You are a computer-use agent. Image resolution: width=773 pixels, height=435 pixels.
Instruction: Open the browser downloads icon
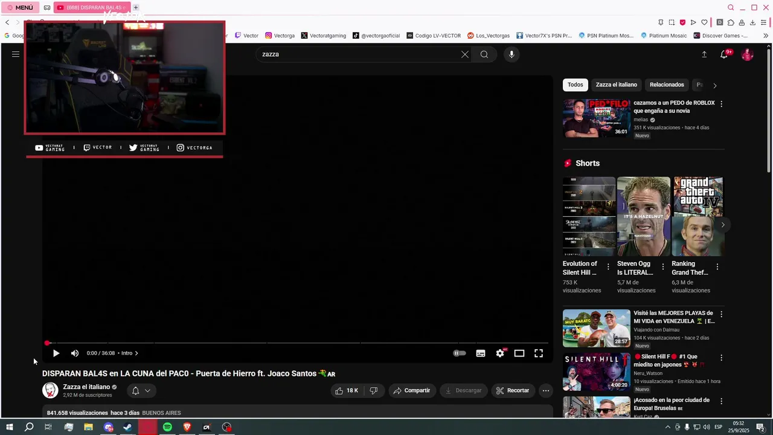[x=752, y=22]
